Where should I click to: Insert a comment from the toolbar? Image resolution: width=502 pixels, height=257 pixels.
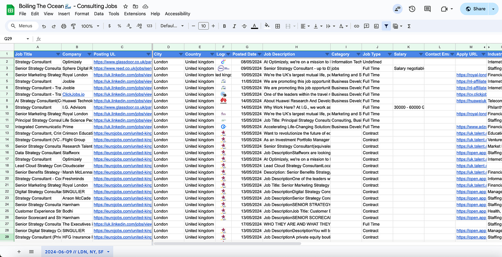coord(367,26)
